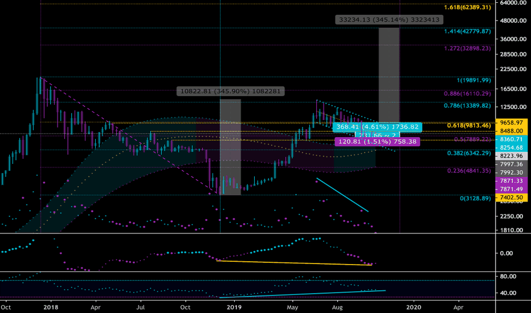Click the 10822.81 (345.90%) measurement label
Screen dimensions: 531x313
(x=230, y=91)
